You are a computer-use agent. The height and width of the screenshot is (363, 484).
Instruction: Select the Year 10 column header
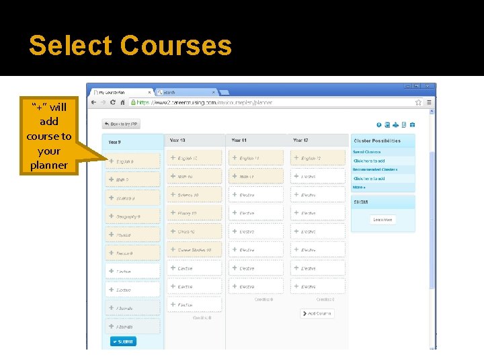click(x=194, y=140)
